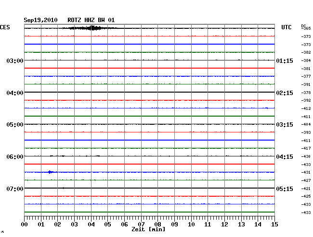Select minute 04 on the time axis
The height and width of the screenshot is (237, 313).
[x=91, y=225]
